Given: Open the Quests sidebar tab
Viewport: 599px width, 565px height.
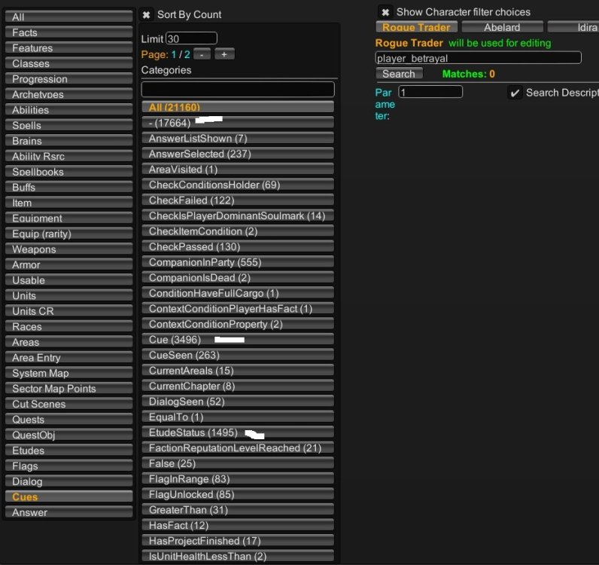Looking at the screenshot, I should [68, 420].
